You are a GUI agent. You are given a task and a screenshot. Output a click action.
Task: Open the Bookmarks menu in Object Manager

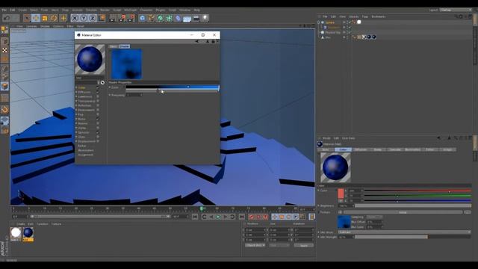[379, 16]
